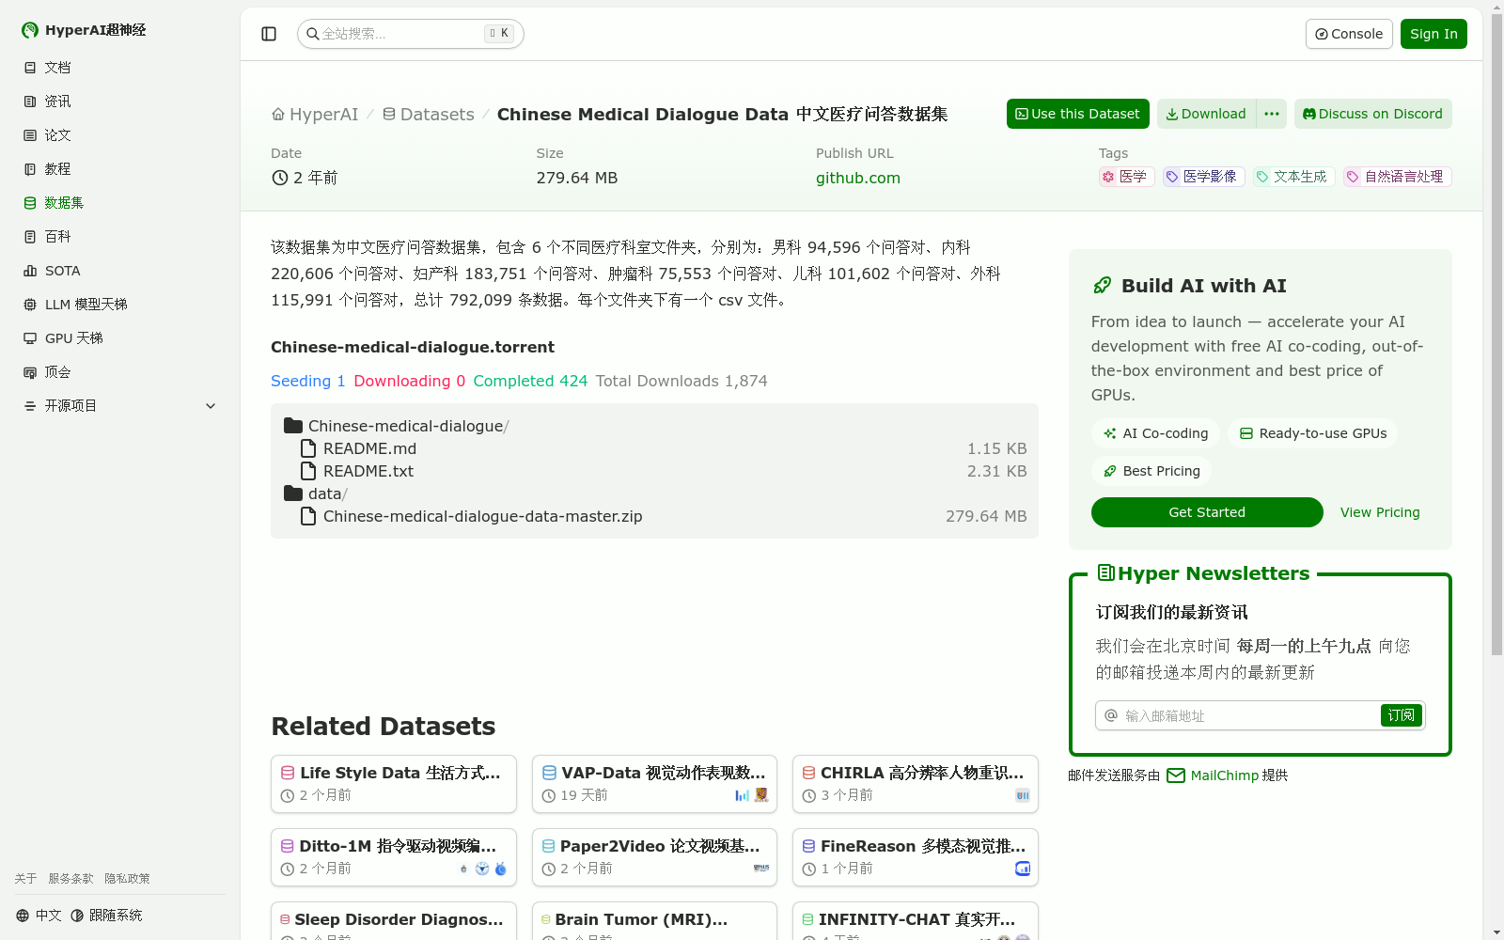Open the 关于 footer link
1504x940 pixels.
(x=25, y=879)
